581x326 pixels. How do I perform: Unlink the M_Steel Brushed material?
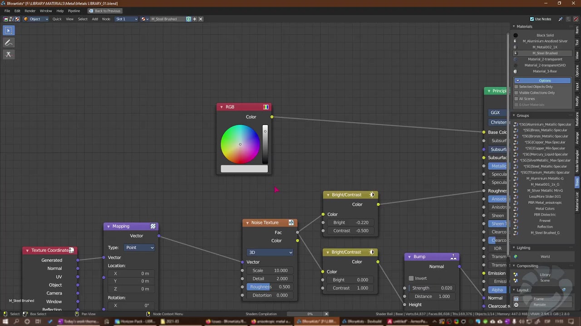click(x=201, y=19)
